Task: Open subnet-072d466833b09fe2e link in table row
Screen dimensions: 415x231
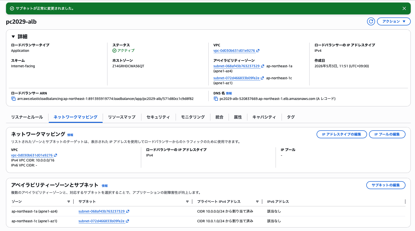Action: coord(101,221)
